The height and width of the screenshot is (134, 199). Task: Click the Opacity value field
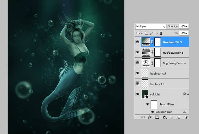[183, 27]
